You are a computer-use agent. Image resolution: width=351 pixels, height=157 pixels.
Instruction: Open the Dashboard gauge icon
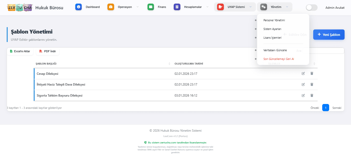tap(79, 7)
